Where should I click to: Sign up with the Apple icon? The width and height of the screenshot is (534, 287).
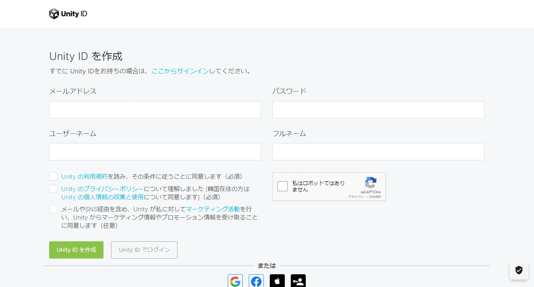(x=277, y=281)
